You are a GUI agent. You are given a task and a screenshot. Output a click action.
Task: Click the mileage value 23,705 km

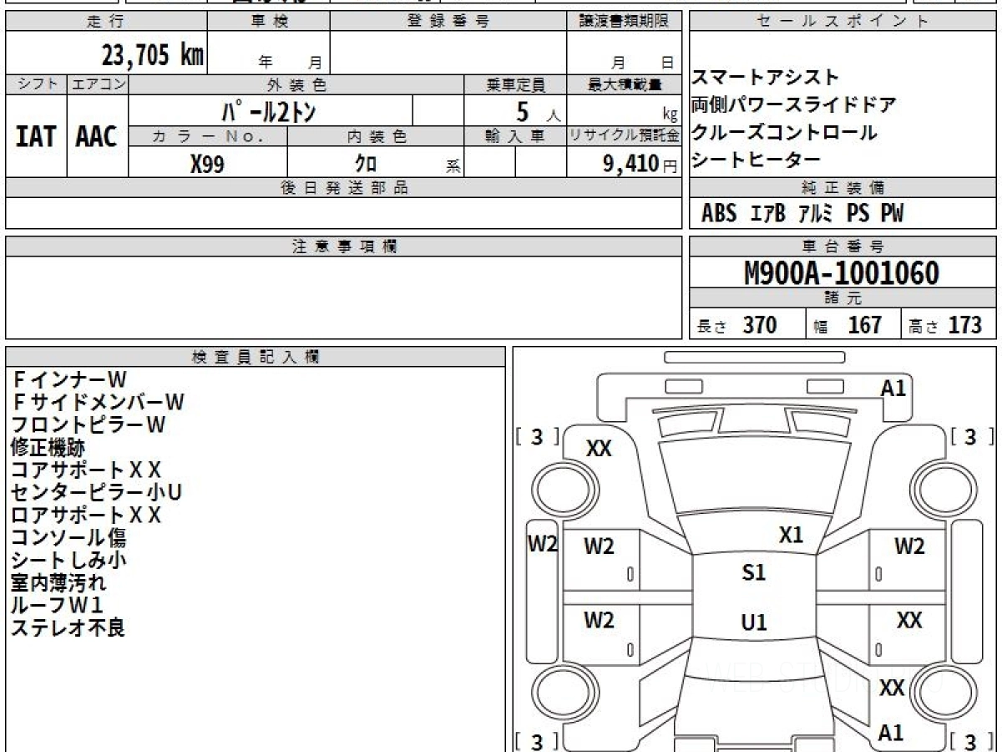[153, 56]
